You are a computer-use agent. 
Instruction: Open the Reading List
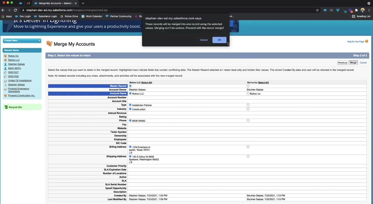361,16
